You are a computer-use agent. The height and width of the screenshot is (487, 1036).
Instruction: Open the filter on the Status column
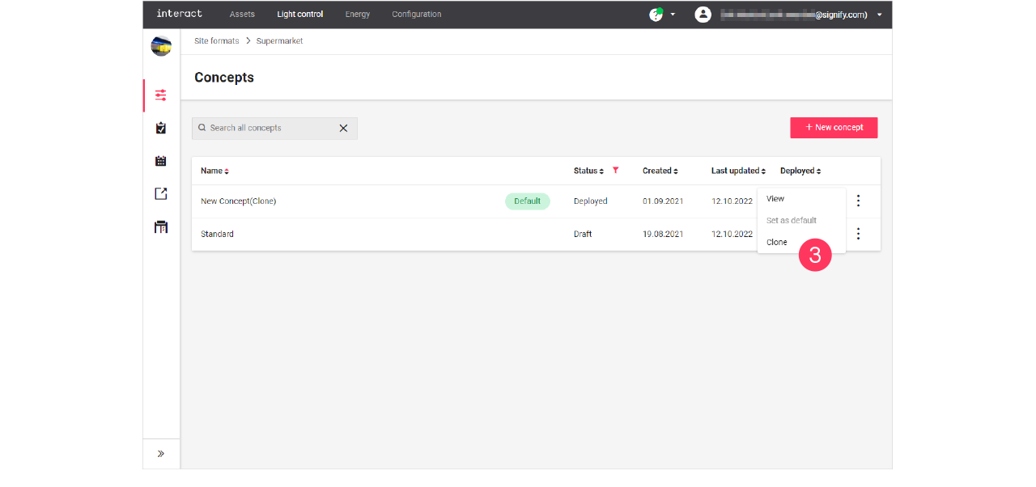(616, 170)
